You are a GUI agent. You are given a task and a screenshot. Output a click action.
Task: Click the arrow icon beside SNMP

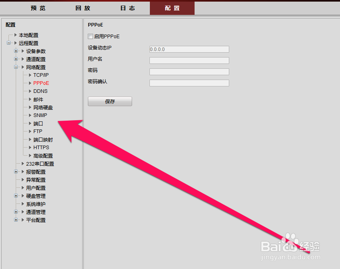tap(30, 115)
